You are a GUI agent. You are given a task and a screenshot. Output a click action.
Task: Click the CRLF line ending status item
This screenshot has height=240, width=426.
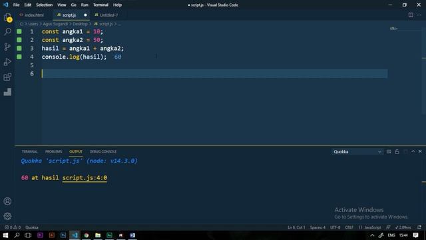pyautogui.click(x=349, y=227)
